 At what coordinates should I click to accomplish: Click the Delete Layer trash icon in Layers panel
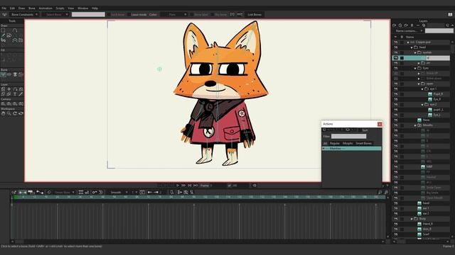click(412, 25)
